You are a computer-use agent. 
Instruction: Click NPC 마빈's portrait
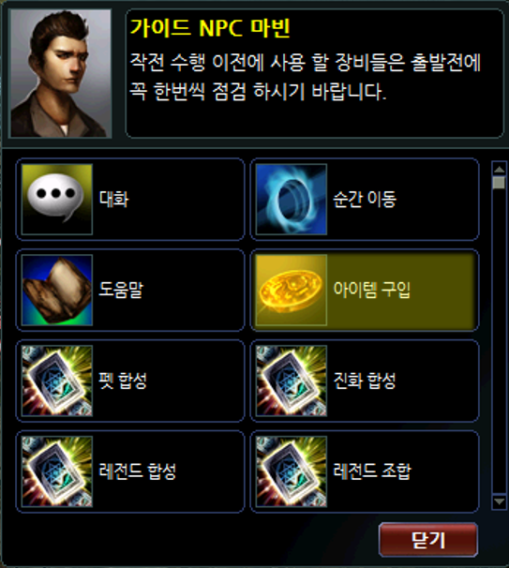tap(61, 73)
